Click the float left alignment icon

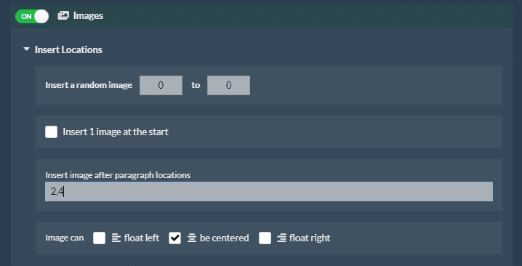click(x=116, y=238)
